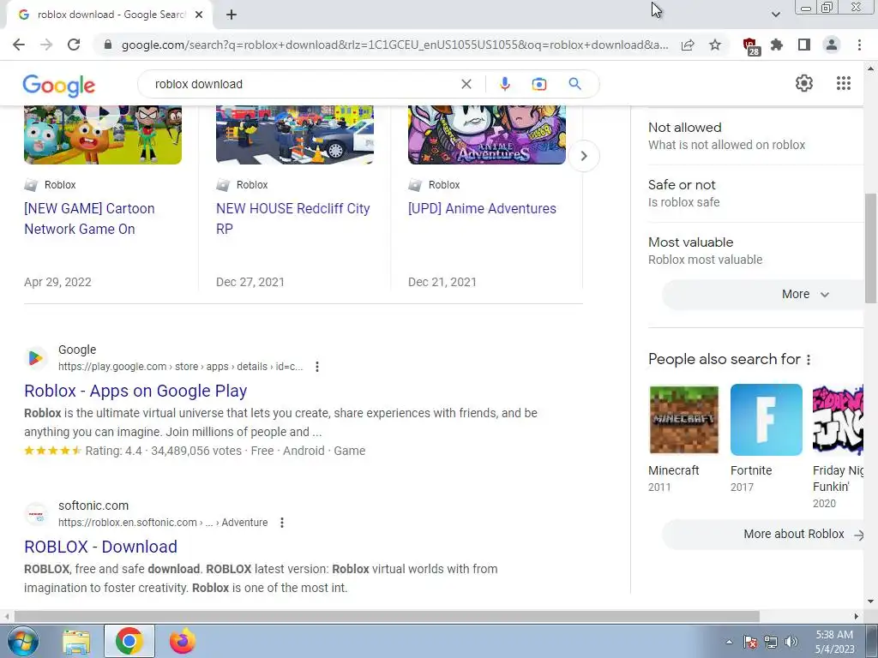Expand the More related topics button
The height and width of the screenshot is (658, 878).
coord(764,295)
